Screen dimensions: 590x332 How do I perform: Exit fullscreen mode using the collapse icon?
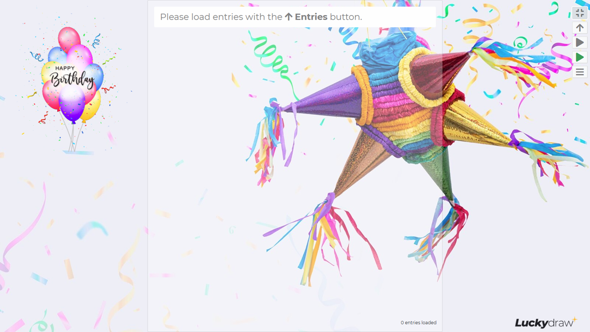click(x=580, y=13)
